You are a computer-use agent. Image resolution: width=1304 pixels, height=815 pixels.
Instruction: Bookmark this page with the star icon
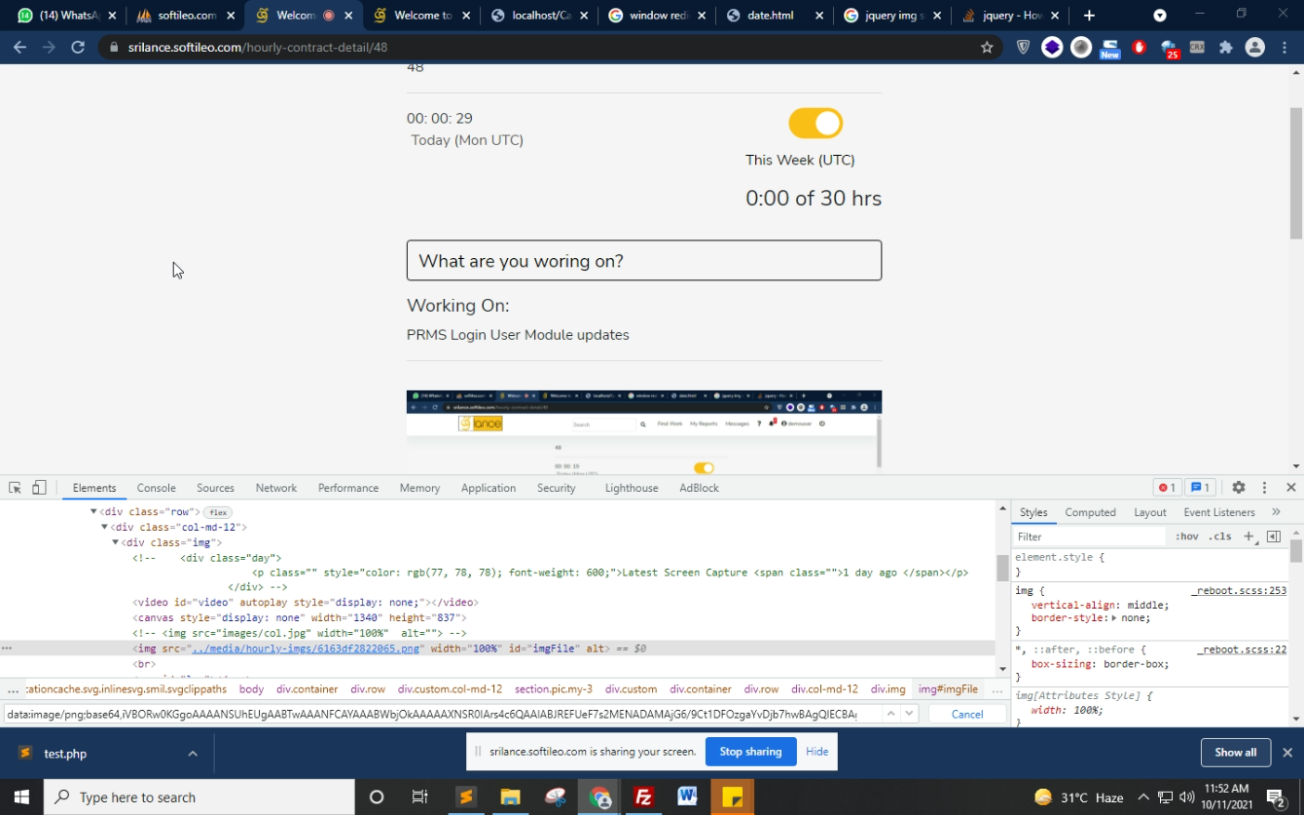click(987, 47)
